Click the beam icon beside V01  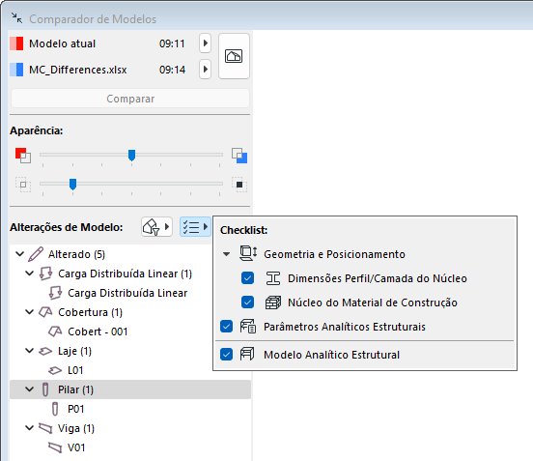[55, 447]
